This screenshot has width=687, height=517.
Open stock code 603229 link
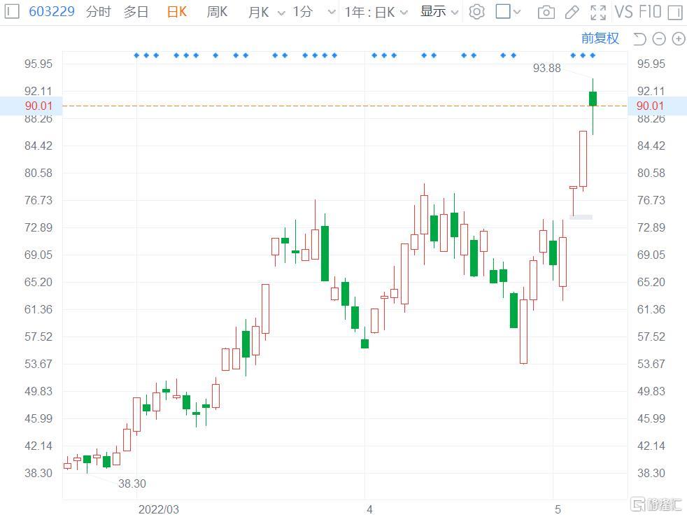pyautogui.click(x=51, y=11)
